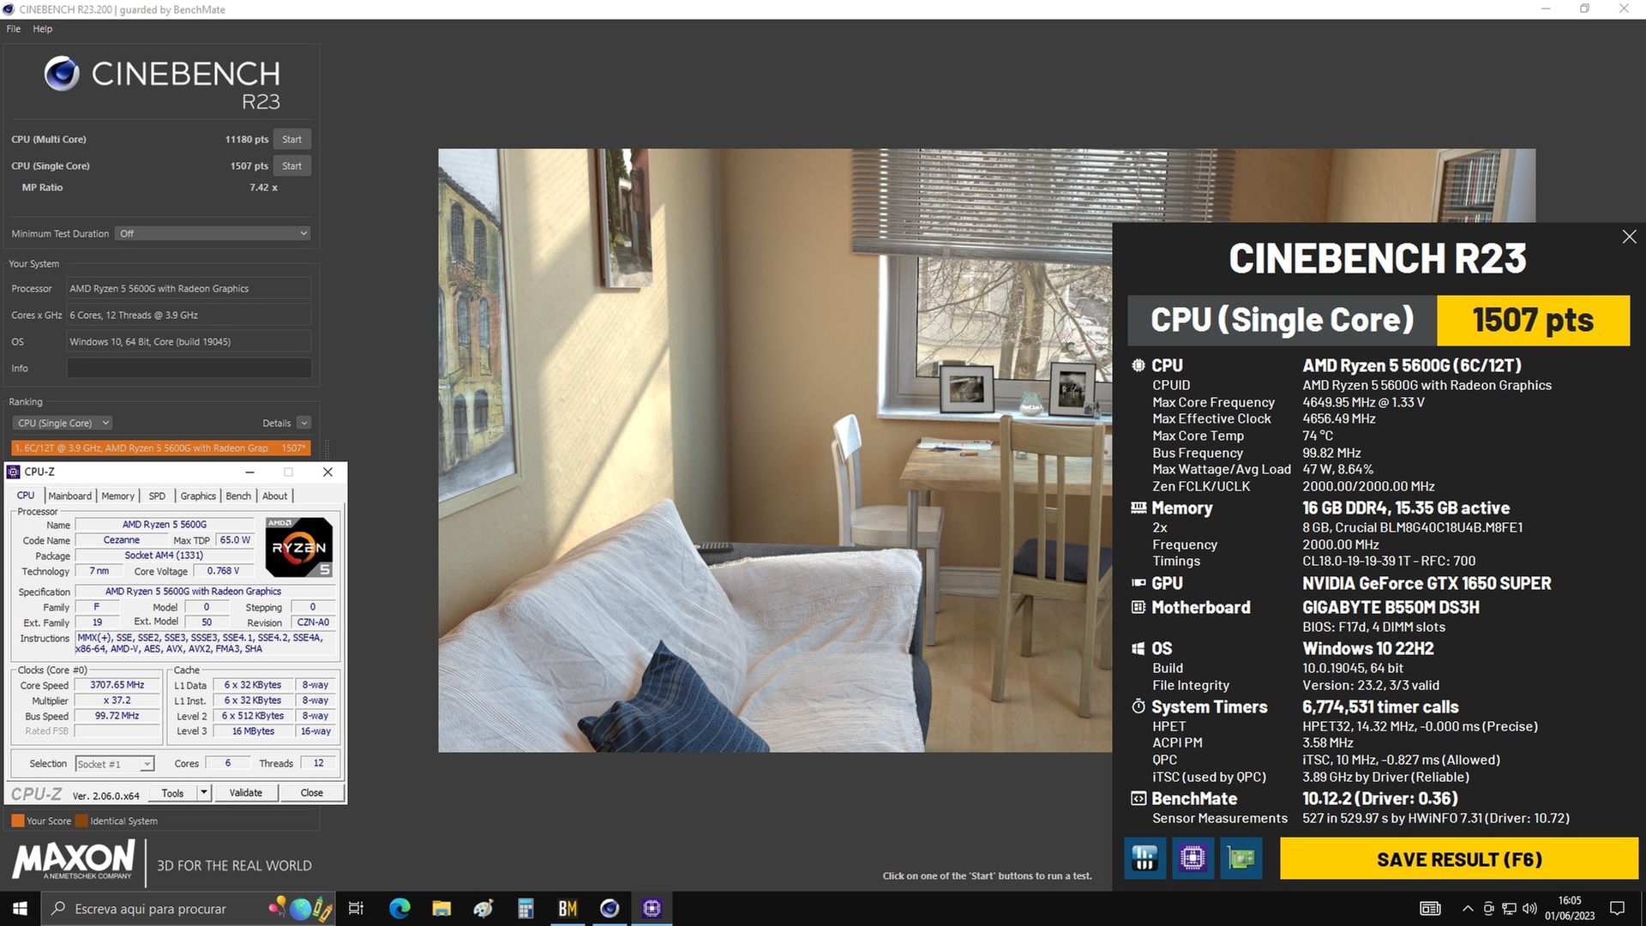Click the Your Score orange swatch
Image resolution: width=1646 pixels, height=926 pixels.
click(17, 821)
